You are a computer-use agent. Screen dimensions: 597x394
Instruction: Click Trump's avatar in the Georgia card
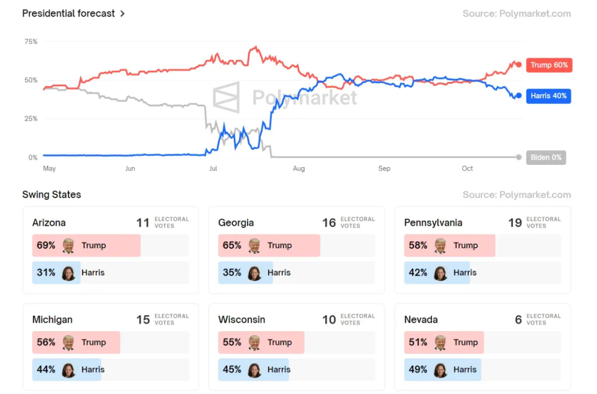tap(254, 246)
